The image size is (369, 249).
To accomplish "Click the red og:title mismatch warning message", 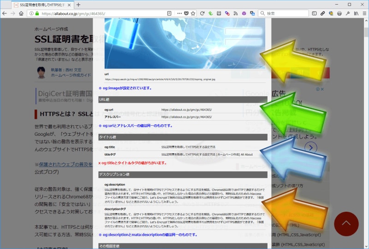I will tap(132, 163).
